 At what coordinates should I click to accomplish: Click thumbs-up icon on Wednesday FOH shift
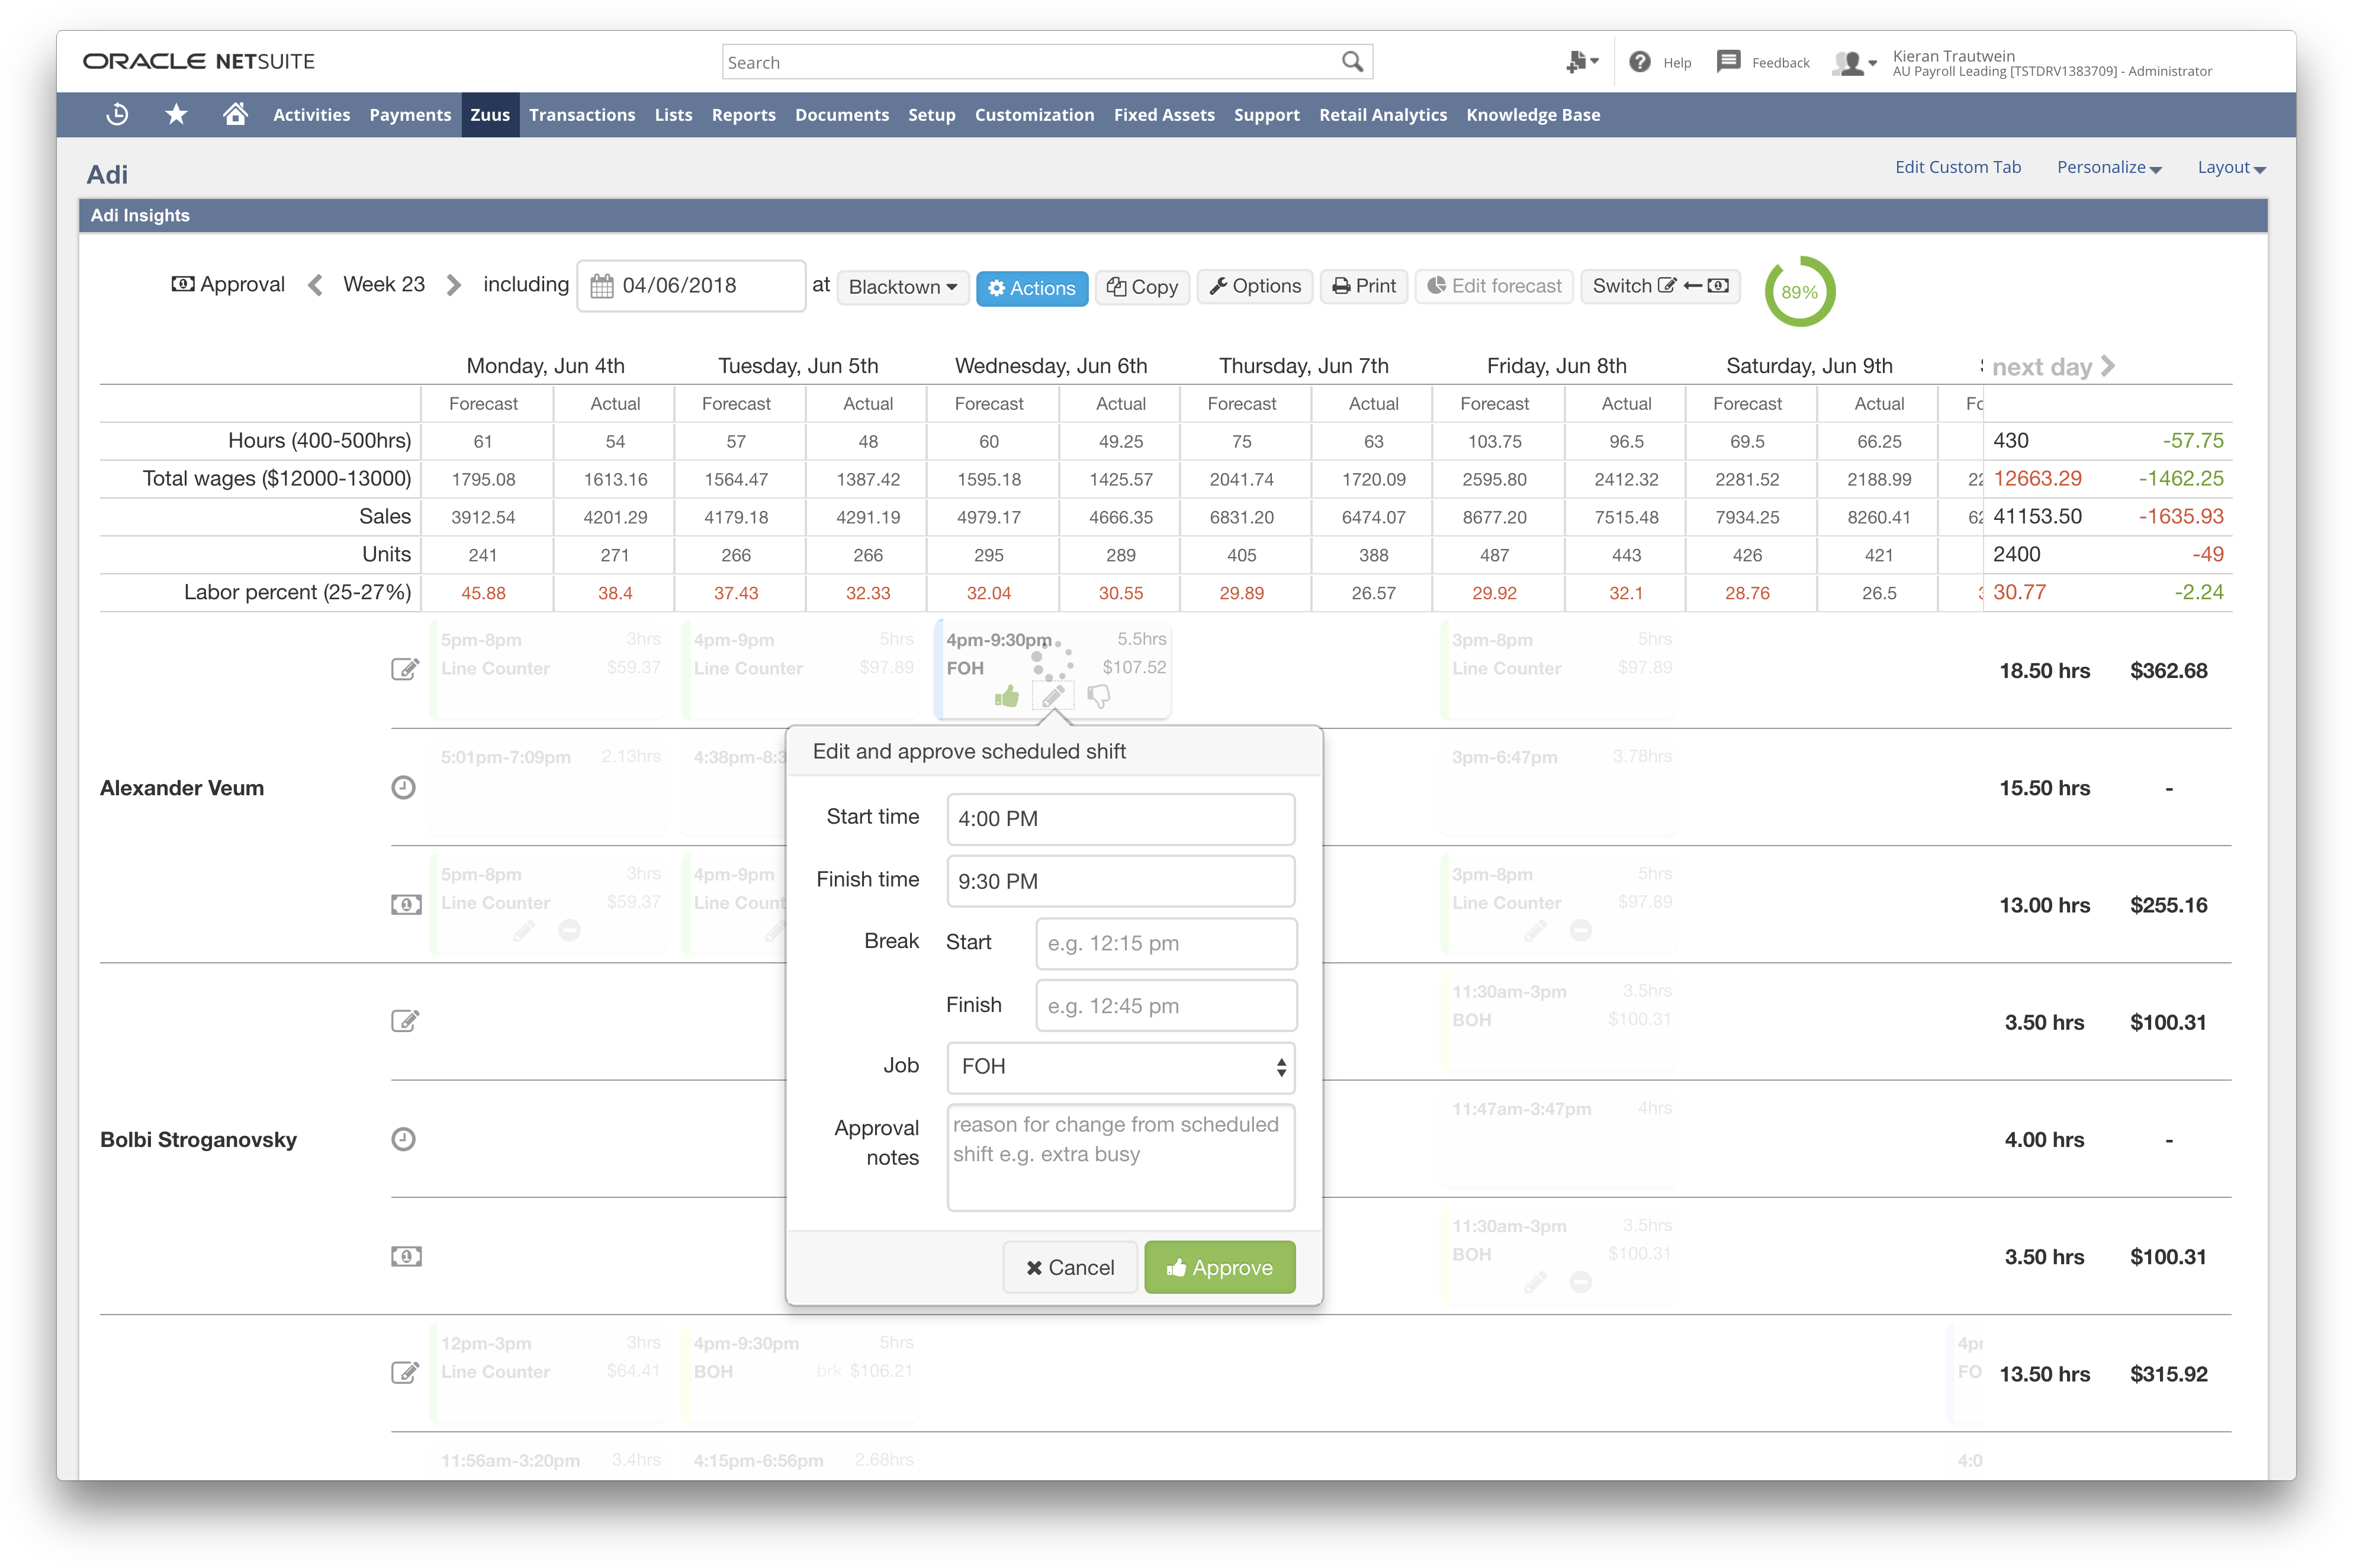coord(1007,696)
